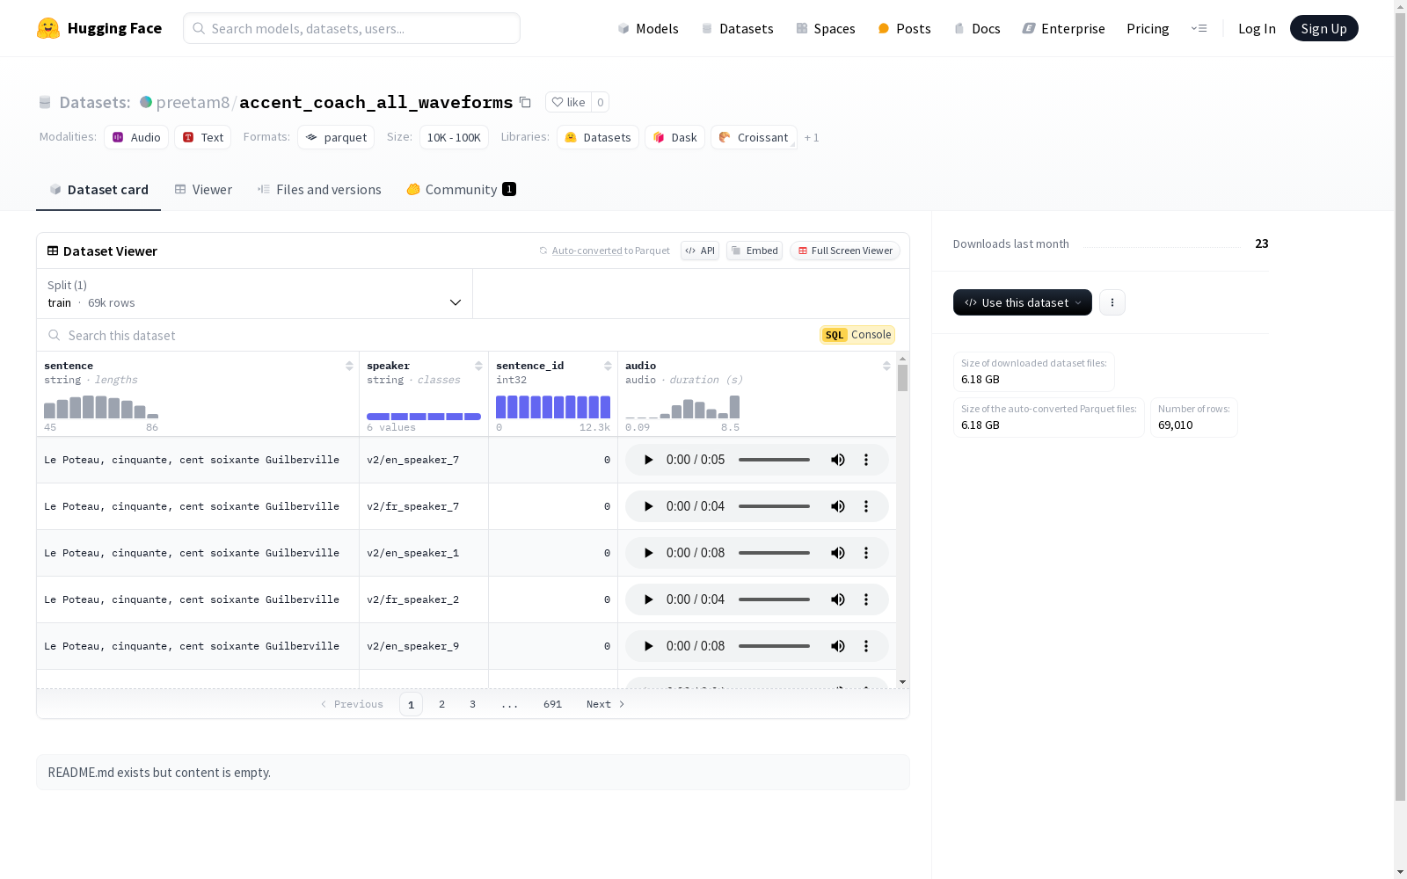The height and width of the screenshot is (879, 1407).
Task: Sort by the speaker column
Action: tap(478, 366)
